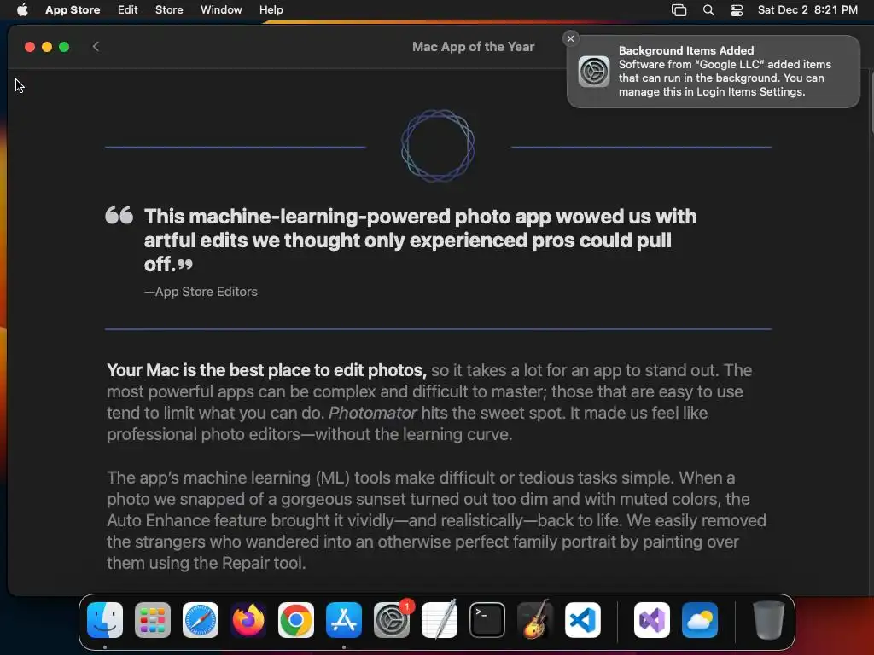
Task: Click the "Mac App of the Year" title
Action: (473, 47)
